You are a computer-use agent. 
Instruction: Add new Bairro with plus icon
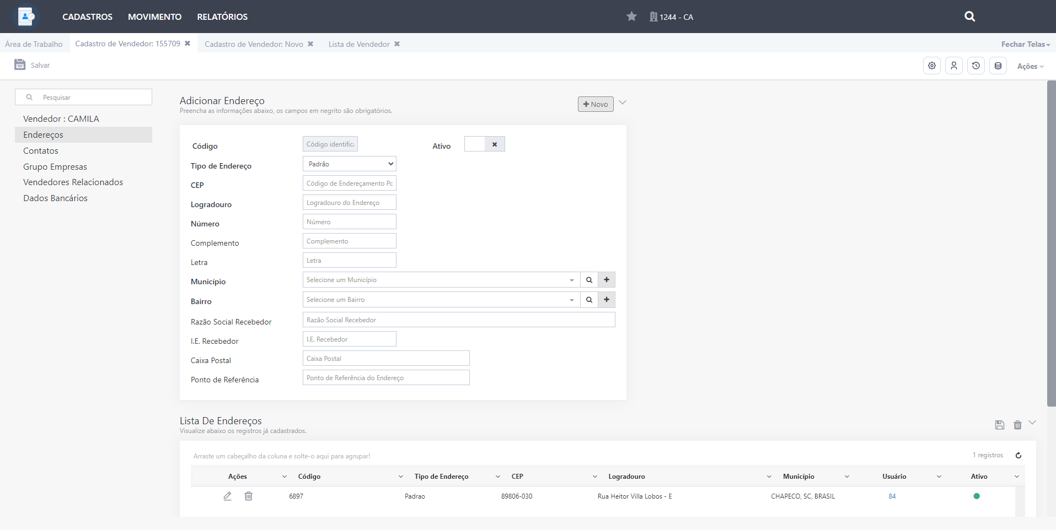coord(607,300)
